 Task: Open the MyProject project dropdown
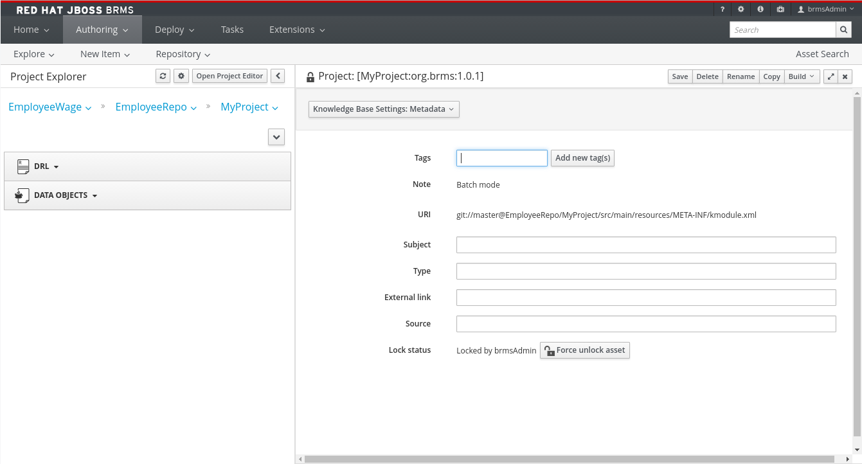click(x=249, y=107)
